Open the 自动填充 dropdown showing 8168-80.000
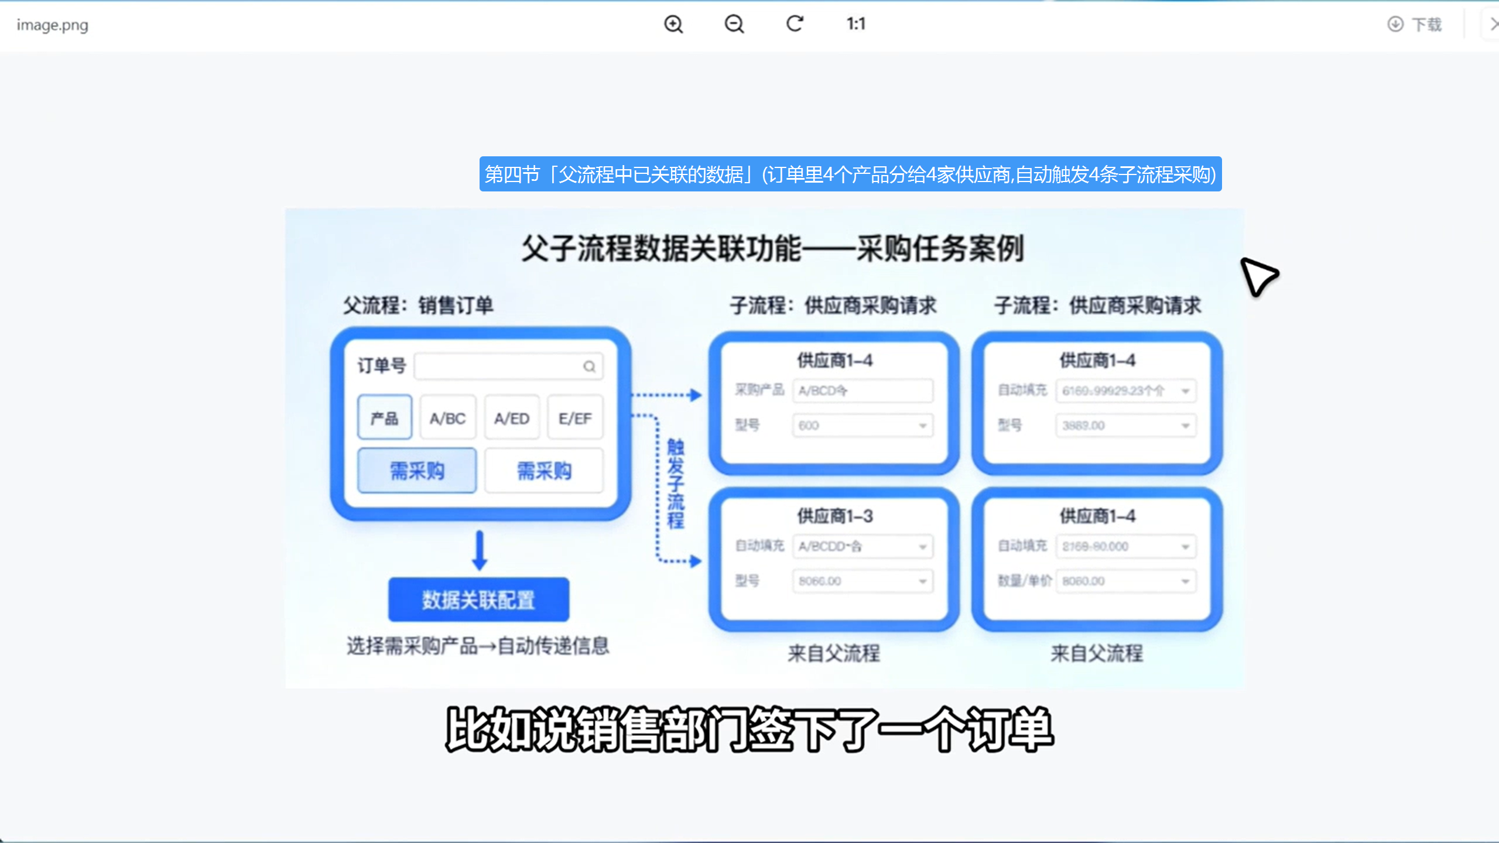Image resolution: width=1499 pixels, height=843 pixels. (x=1126, y=546)
